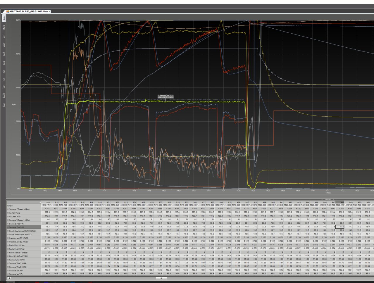
Task: Select the highlighted Sensors.Tps.Y(%) row label
Action: click(24, 227)
